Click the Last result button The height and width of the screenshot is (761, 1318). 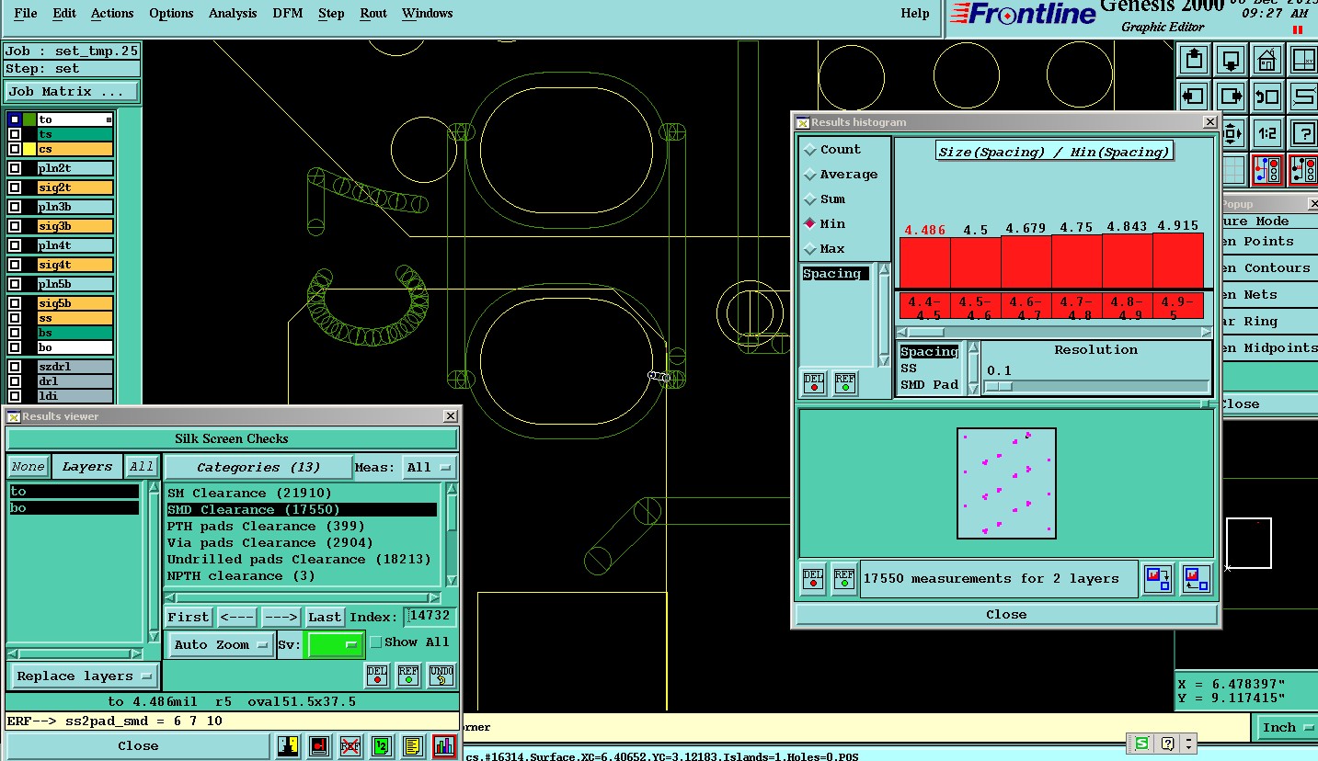click(325, 617)
